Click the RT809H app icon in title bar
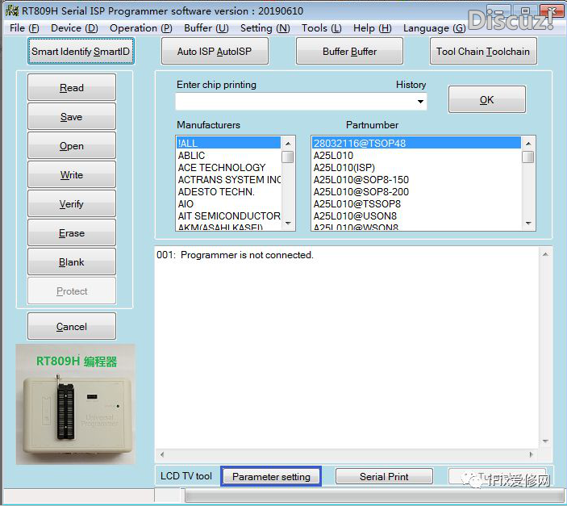The width and height of the screenshot is (567, 506). (x=10, y=11)
